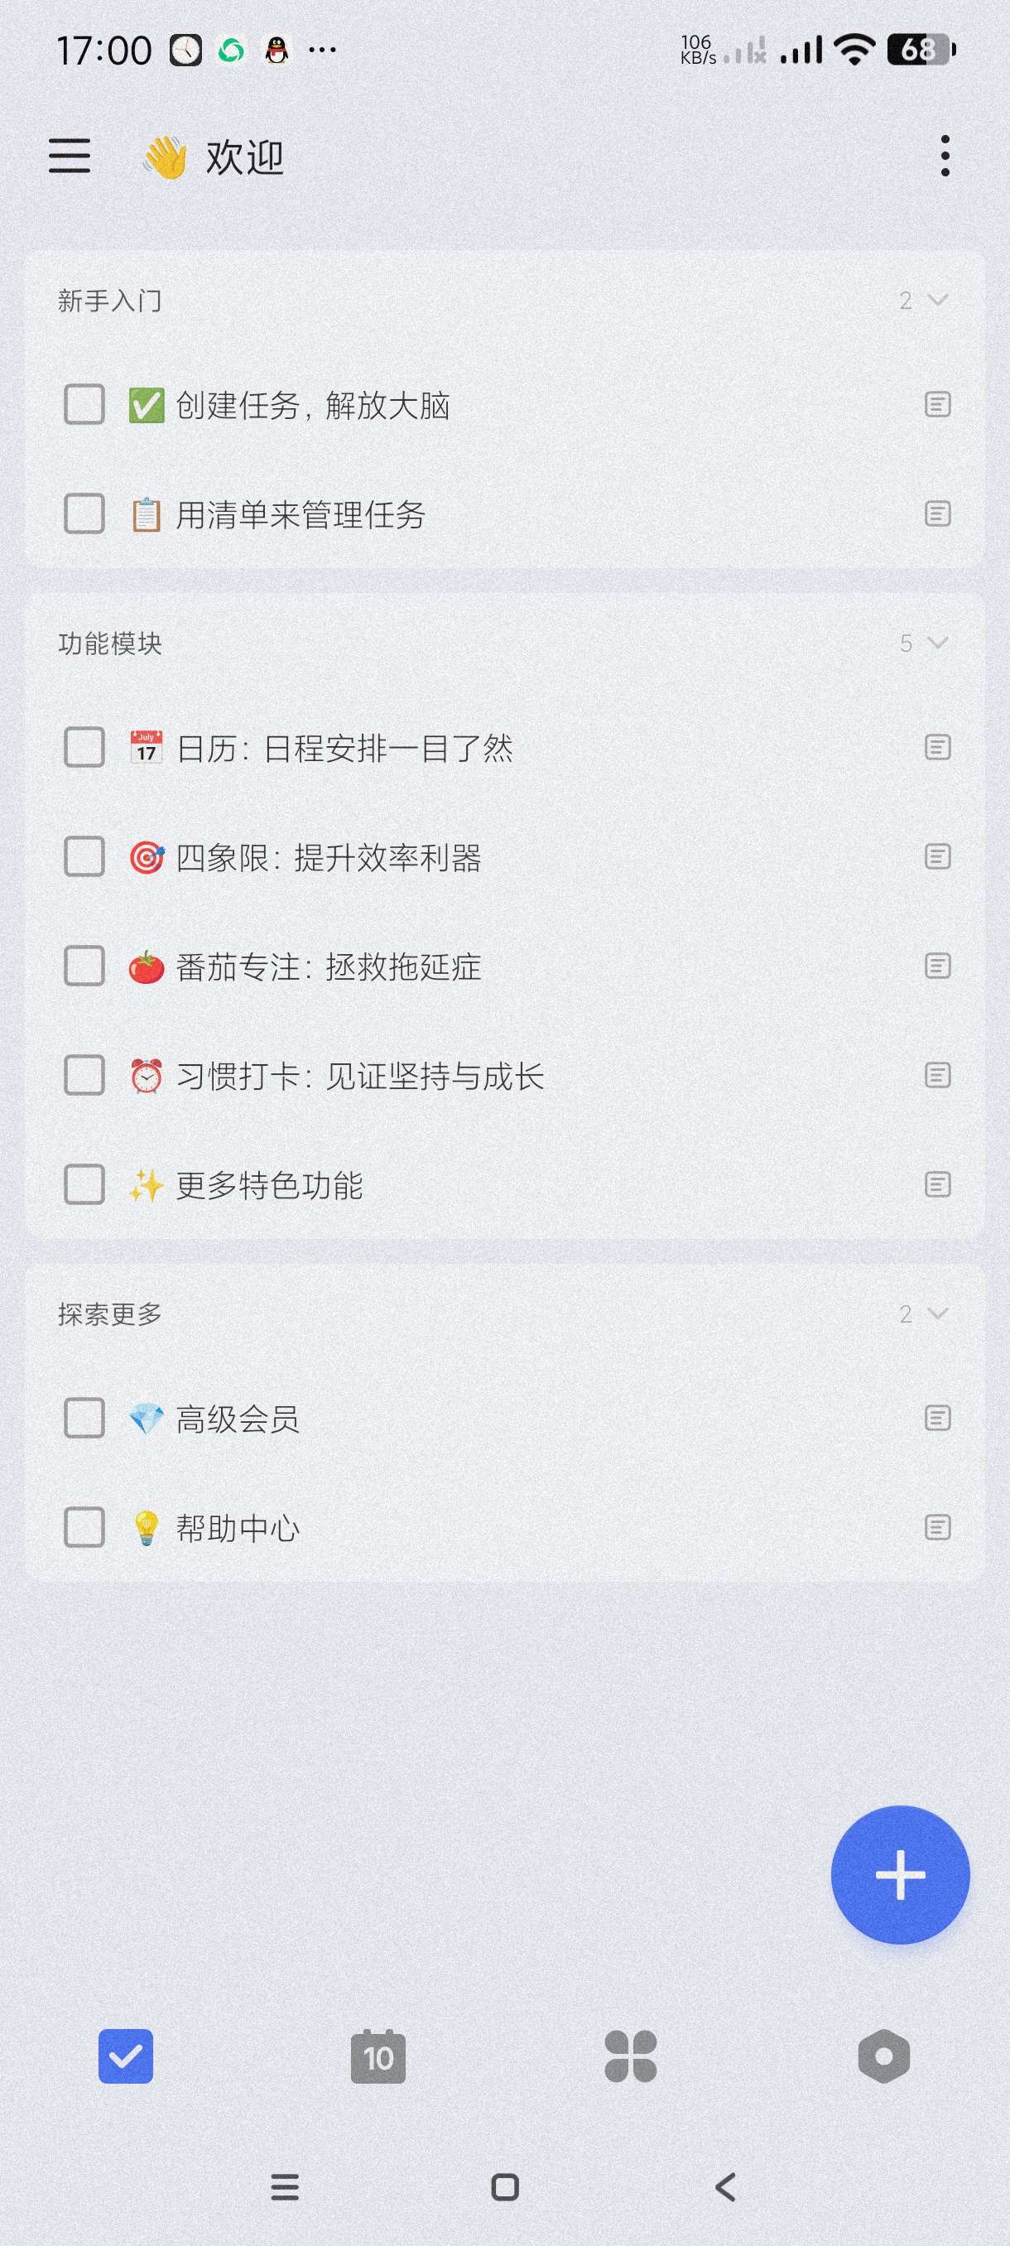Screen dimensions: 1010x2246
Task: Open the hamburger side menu
Action: click(x=70, y=156)
